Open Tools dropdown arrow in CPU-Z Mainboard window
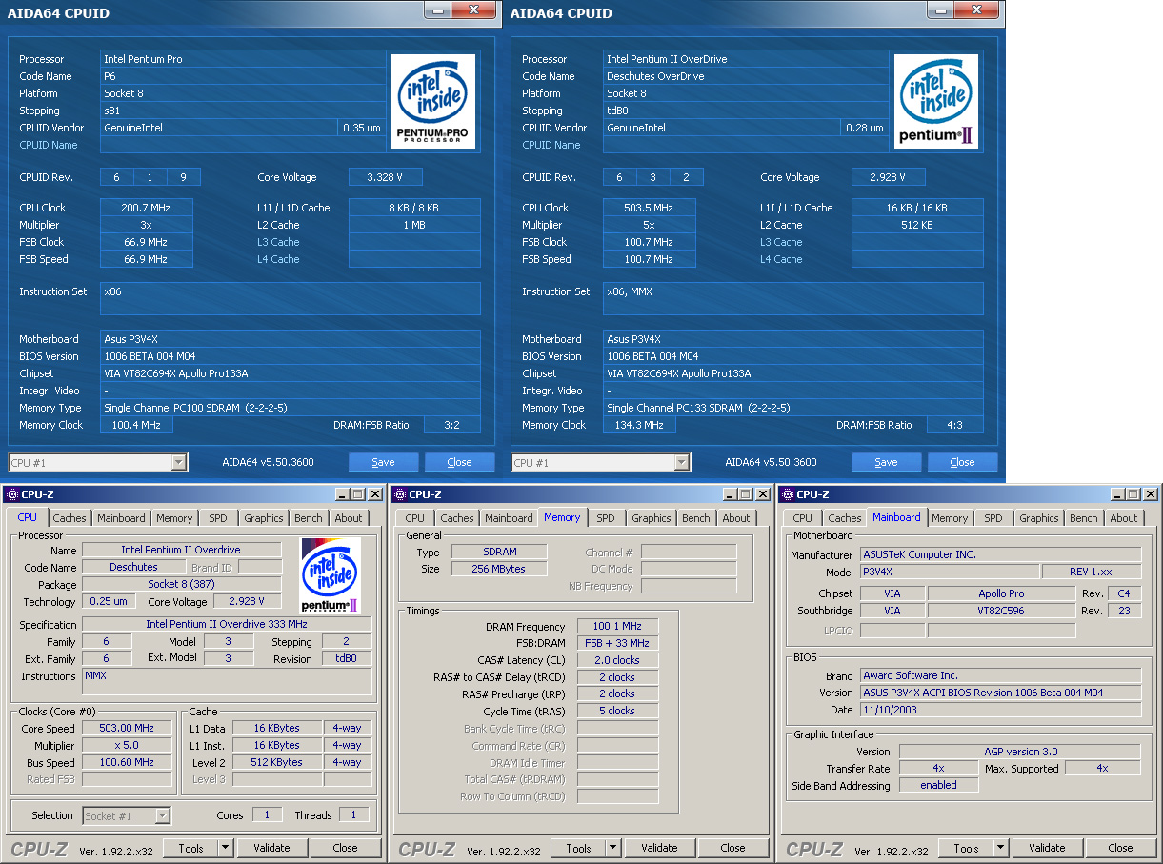Viewport: 1163px width, 864px height. pyautogui.click(x=1001, y=848)
